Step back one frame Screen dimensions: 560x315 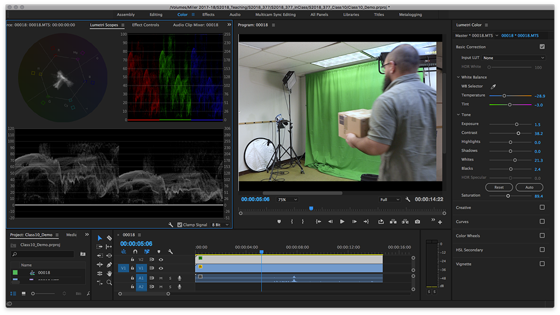click(330, 222)
